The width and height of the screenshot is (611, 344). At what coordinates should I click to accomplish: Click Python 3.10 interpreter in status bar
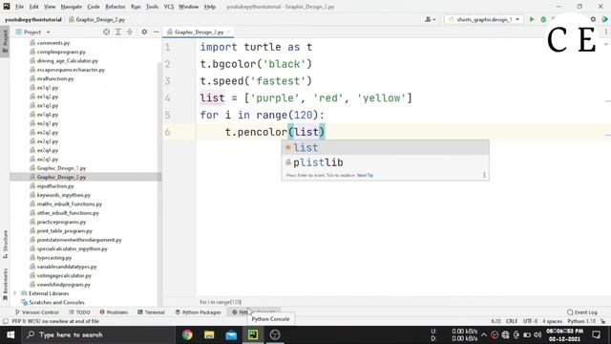point(581,321)
